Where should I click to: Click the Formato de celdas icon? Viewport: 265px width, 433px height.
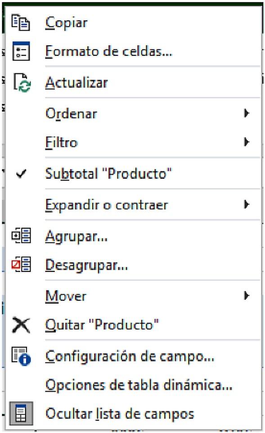pyautogui.click(x=21, y=51)
